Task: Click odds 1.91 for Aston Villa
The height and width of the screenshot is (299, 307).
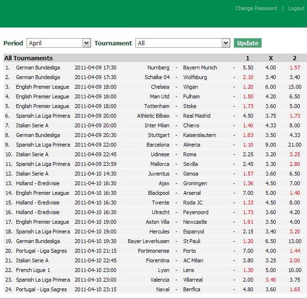Action: (248, 222)
